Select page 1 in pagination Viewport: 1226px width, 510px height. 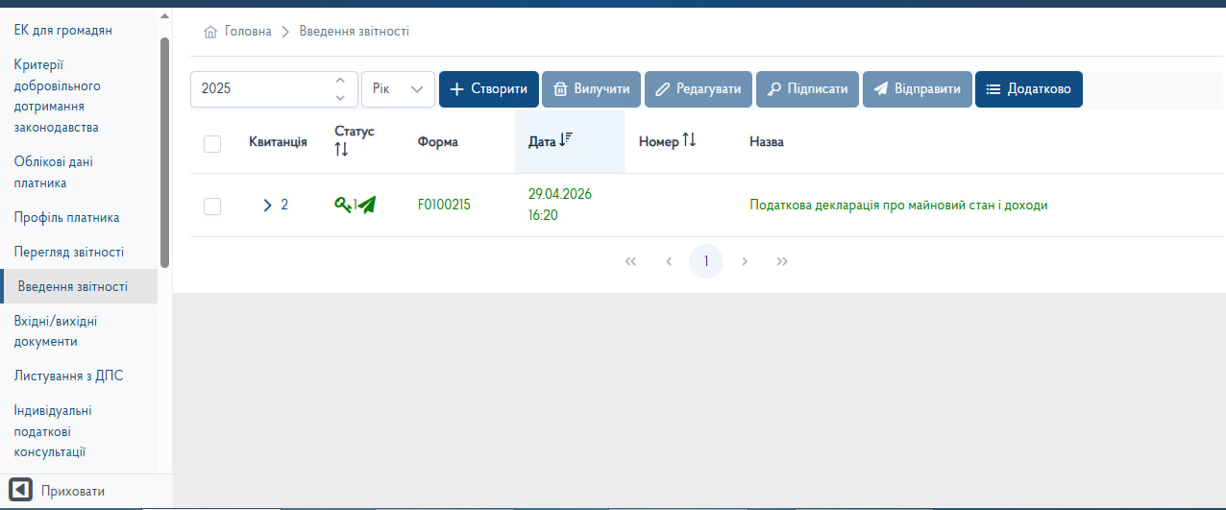pyautogui.click(x=706, y=261)
